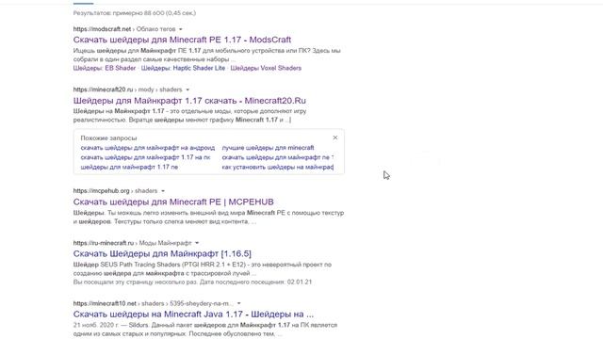Open 'Скачать шейдеры на Minecraft Java 1.17' result
The height and width of the screenshot is (339, 603).
coord(193,314)
